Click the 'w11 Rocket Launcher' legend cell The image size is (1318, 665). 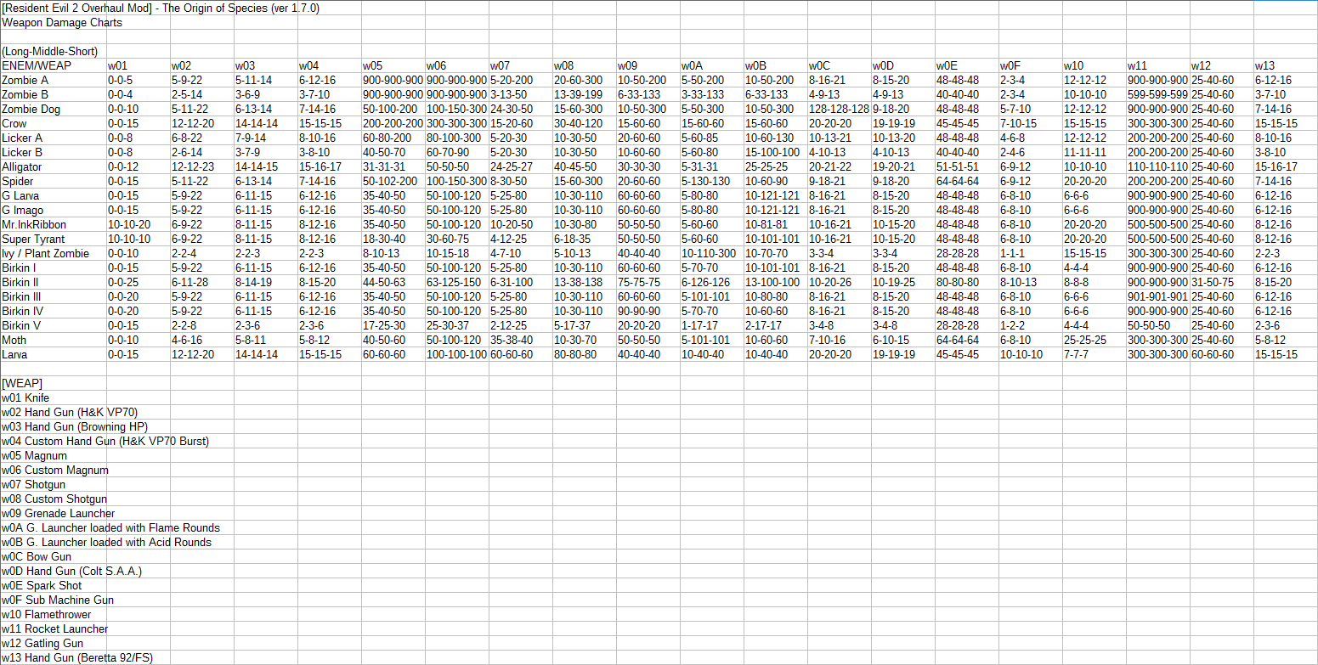click(x=55, y=628)
